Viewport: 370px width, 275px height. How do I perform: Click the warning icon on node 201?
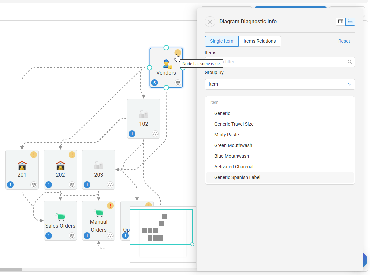click(34, 155)
